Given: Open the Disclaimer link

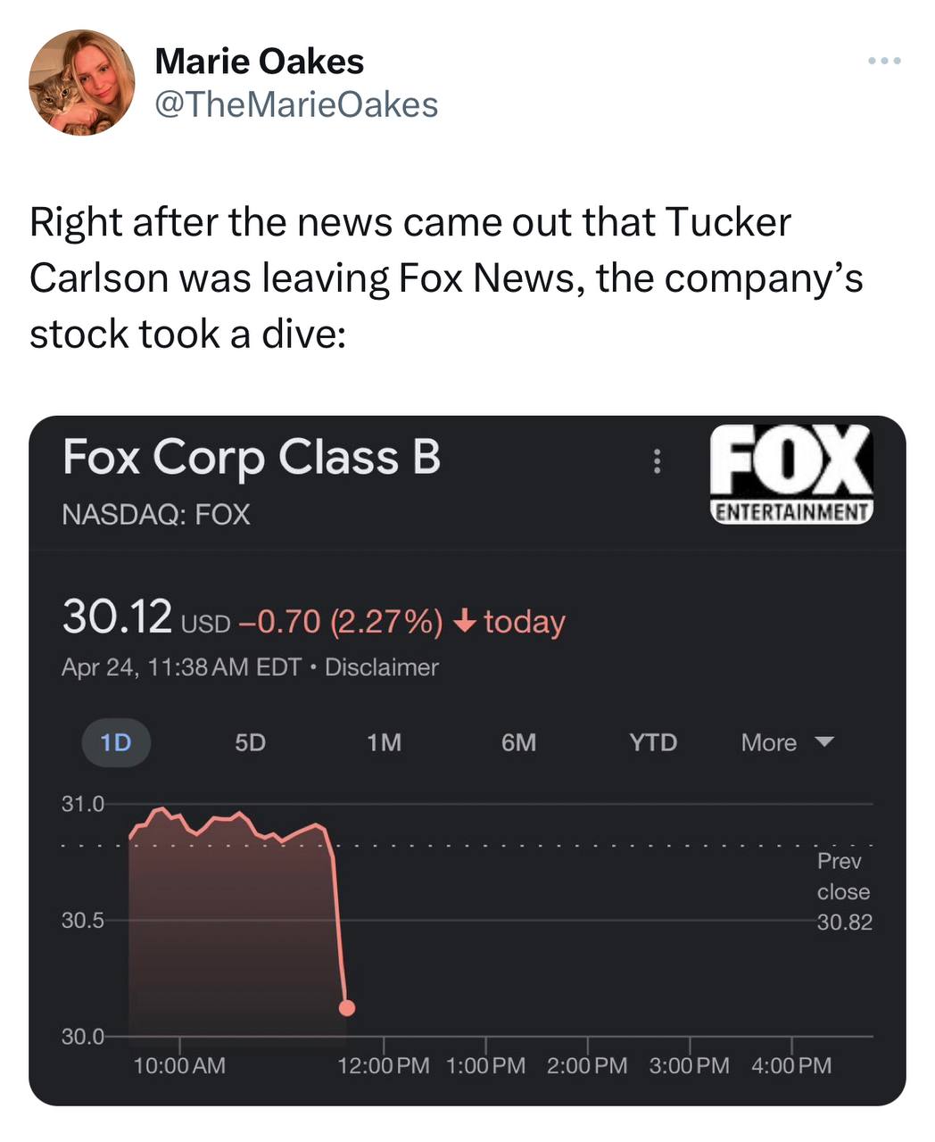Looking at the screenshot, I should pyautogui.click(x=381, y=667).
